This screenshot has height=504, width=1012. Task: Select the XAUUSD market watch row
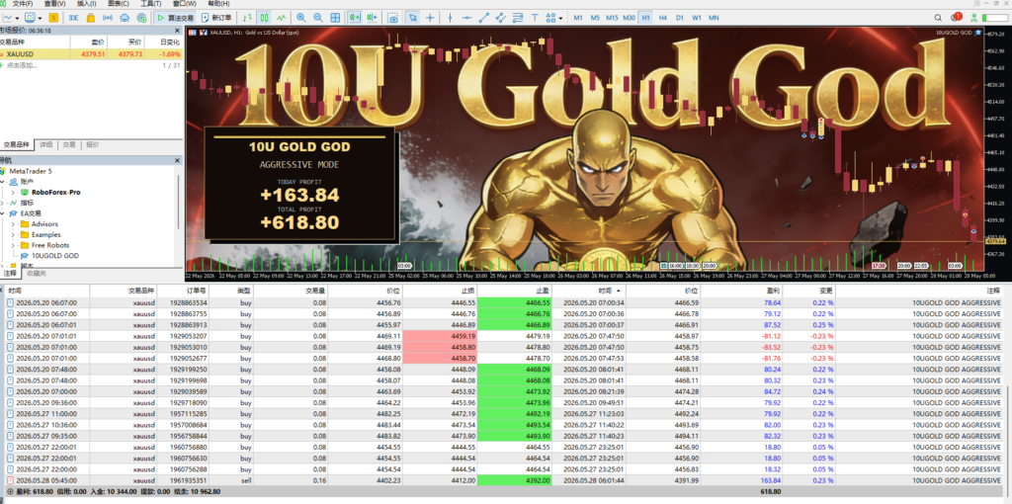[91, 54]
